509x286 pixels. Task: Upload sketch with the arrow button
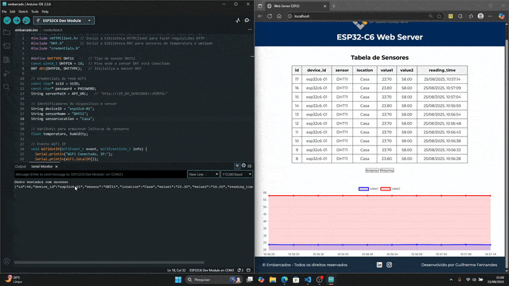pos(17,20)
